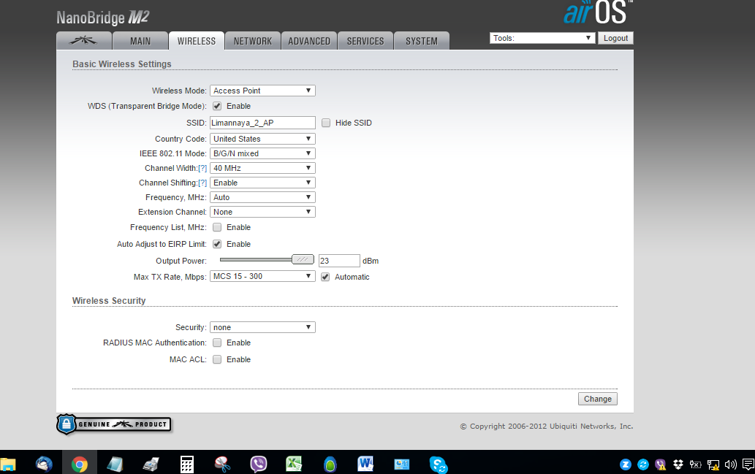Screen dimensions: 755x474
Task: Launch Excel from taskbar
Action: pyautogui.click(x=294, y=464)
